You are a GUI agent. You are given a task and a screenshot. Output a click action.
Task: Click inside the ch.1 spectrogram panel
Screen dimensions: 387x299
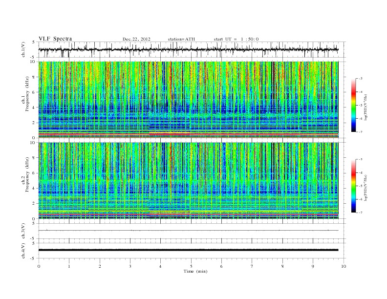[188, 100]
